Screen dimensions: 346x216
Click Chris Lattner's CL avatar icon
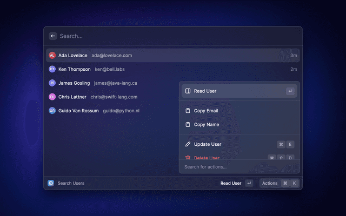52,97
